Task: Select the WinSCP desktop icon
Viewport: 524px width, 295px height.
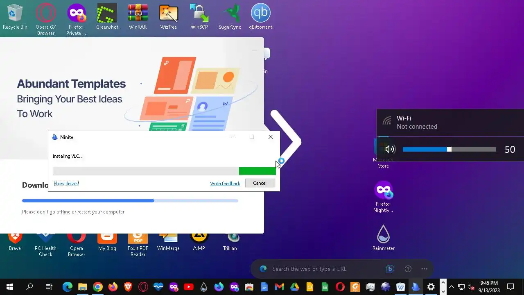Action: (x=199, y=17)
